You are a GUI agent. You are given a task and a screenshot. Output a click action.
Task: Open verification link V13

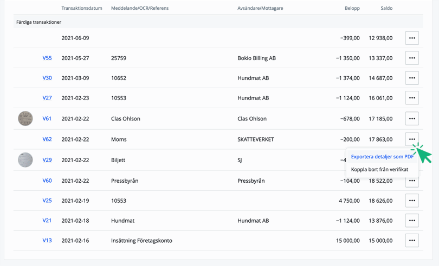[x=47, y=241]
